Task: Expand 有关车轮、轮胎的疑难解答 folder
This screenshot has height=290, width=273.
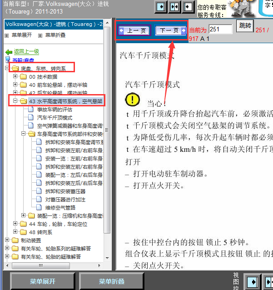Action: 7,256
